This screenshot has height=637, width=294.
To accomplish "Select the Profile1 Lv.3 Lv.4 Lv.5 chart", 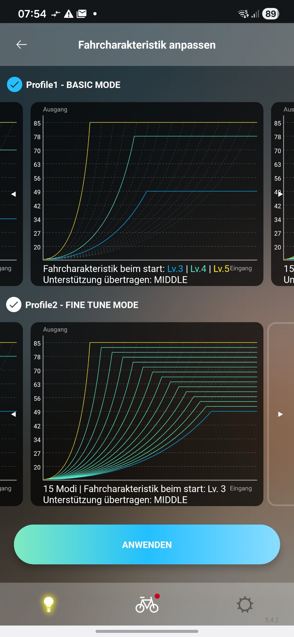I will (147, 194).
